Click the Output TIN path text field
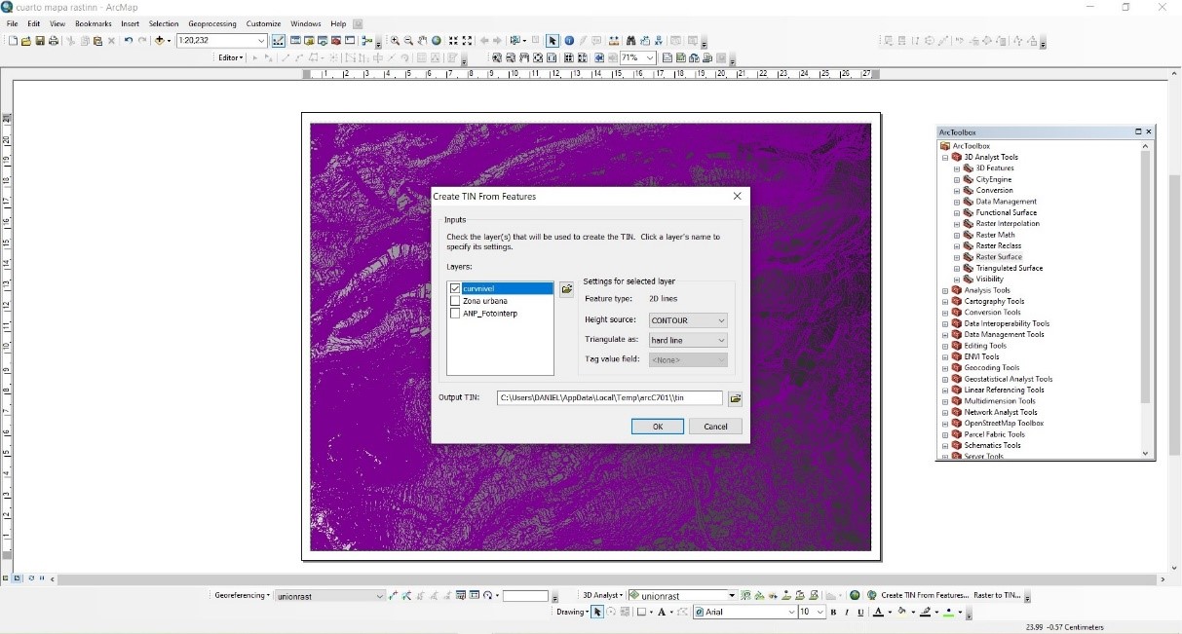Screen dimensions: 1182x634 tap(609, 398)
